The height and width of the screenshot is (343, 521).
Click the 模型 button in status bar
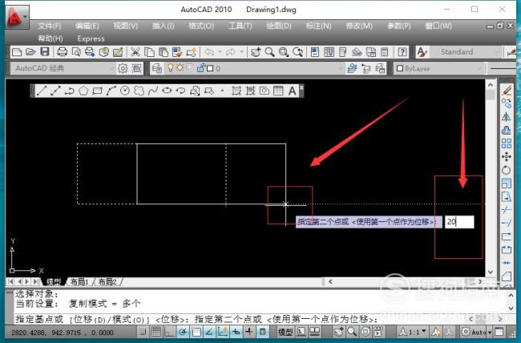pos(285,331)
